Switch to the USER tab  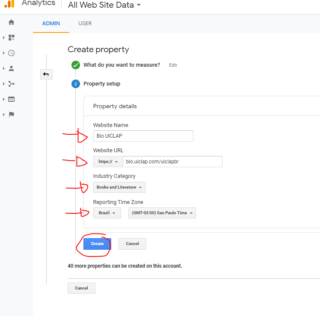(85, 24)
